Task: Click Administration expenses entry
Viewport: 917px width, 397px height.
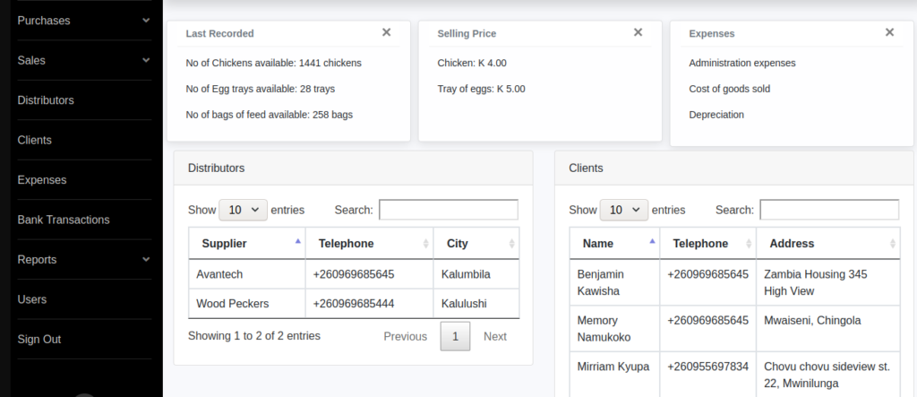Action: pos(742,63)
